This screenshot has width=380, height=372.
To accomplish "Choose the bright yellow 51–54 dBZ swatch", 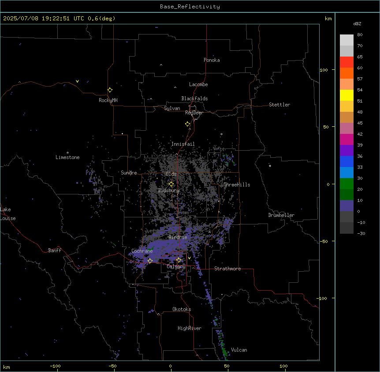I will [346, 95].
